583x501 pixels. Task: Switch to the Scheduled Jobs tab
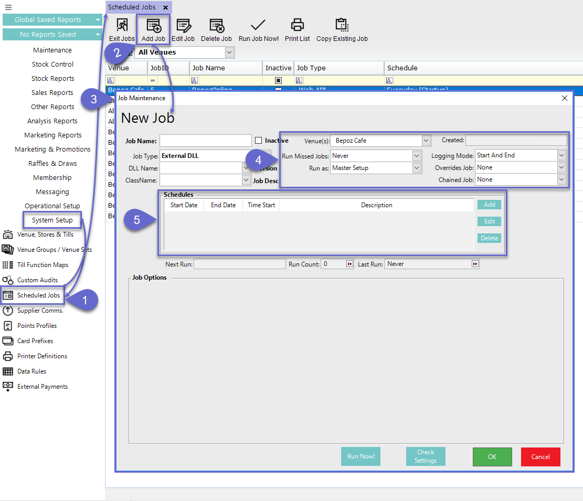click(132, 7)
